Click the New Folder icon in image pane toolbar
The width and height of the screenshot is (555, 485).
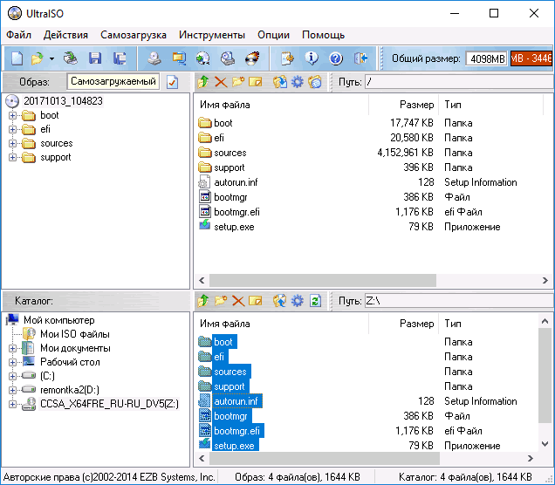tap(238, 82)
